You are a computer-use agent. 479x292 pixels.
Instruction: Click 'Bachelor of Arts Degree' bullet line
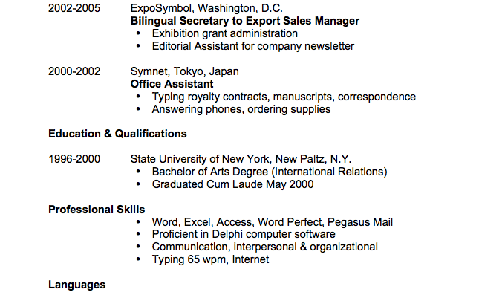pos(270,172)
